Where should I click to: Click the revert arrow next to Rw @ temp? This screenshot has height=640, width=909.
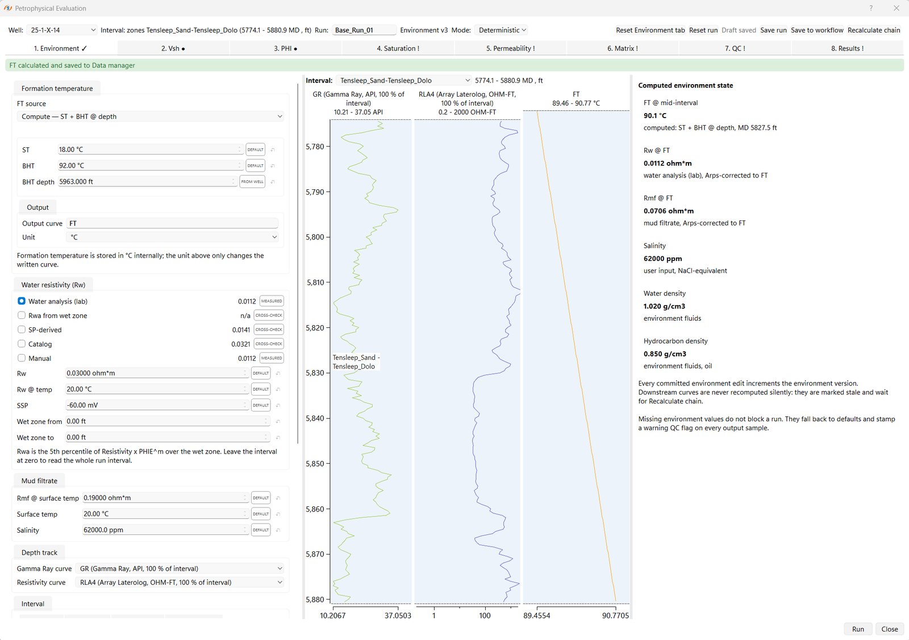(278, 389)
